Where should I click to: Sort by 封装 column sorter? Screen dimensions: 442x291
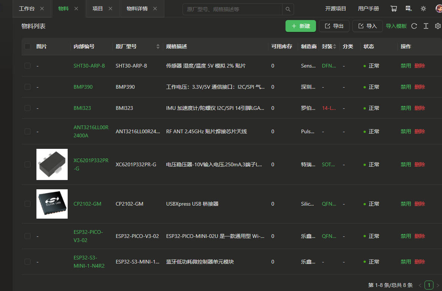335,46
